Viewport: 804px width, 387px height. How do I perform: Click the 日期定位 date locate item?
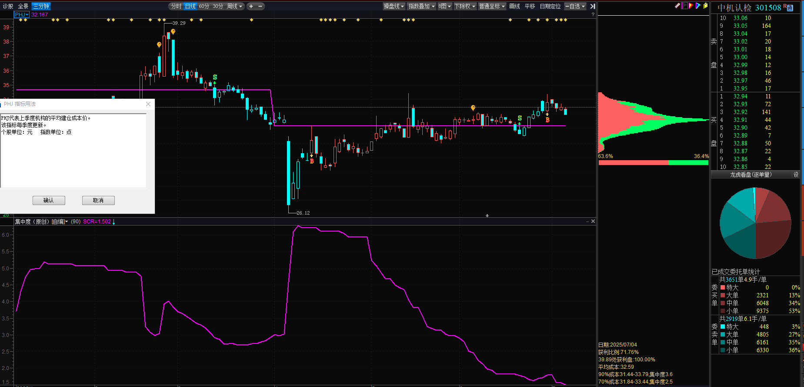[550, 6]
